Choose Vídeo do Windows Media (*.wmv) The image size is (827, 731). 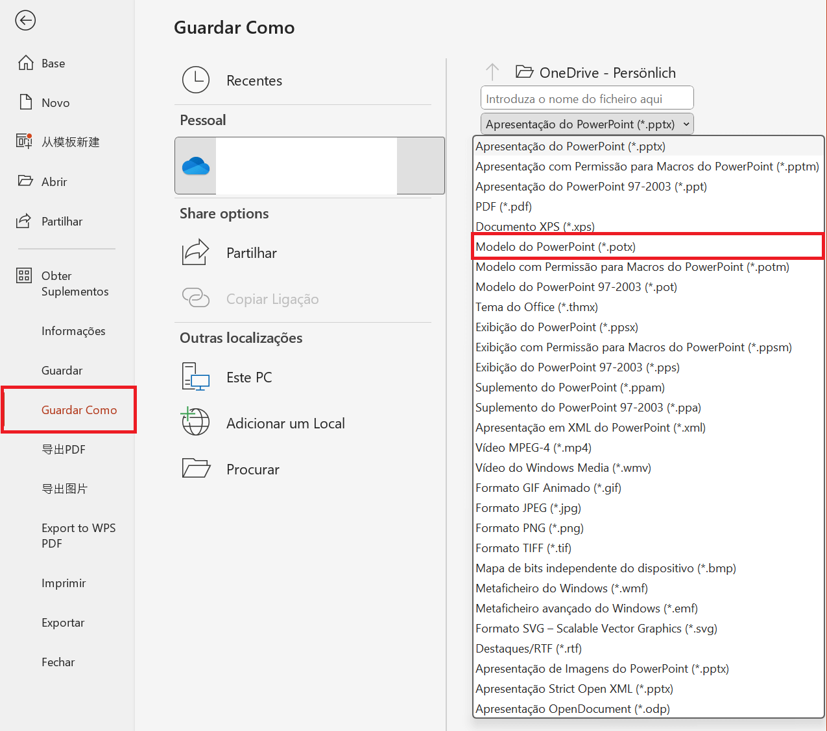pos(649,468)
